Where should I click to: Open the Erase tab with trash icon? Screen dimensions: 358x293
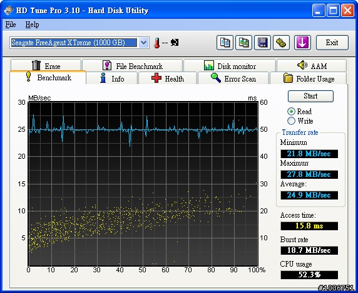[x=46, y=65]
